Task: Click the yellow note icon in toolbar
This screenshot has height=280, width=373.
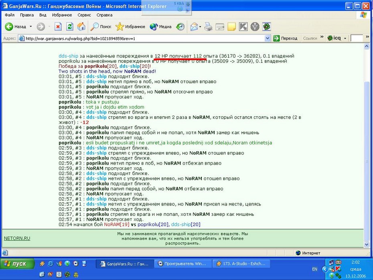Action: 231,26
